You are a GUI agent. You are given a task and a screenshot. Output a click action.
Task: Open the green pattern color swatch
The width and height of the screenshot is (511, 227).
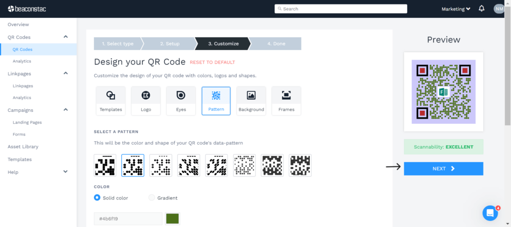pyautogui.click(x=172, y=219)
